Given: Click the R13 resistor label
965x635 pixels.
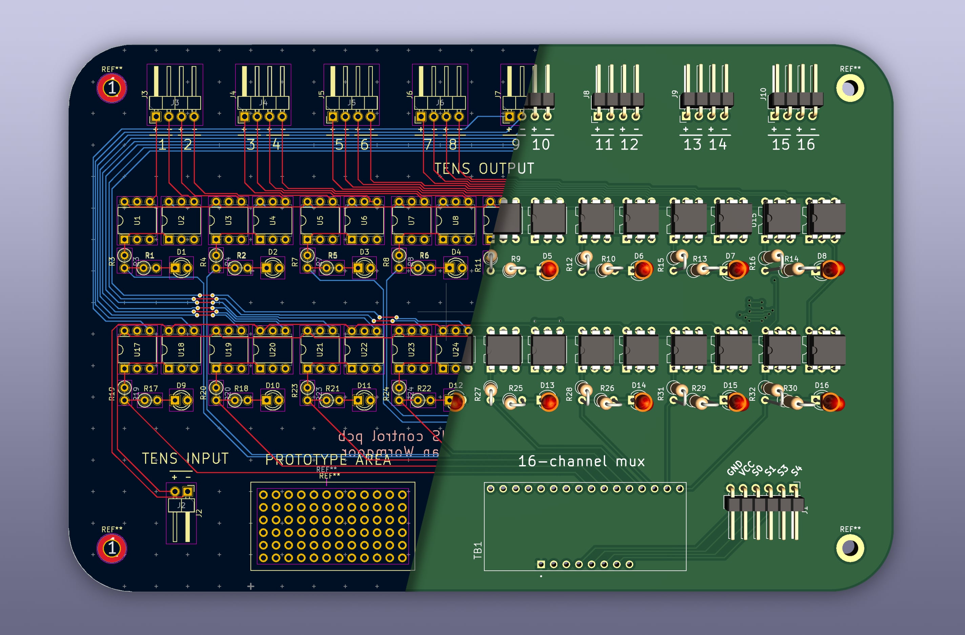Looking at the screenshot, I should [699, 259].
